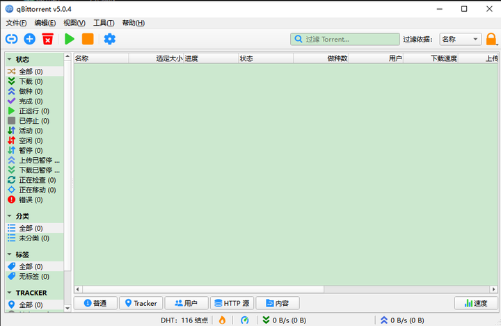The image size is (501, 326).
Task: Switch to the 用户 tab
Action: [186, 303]
